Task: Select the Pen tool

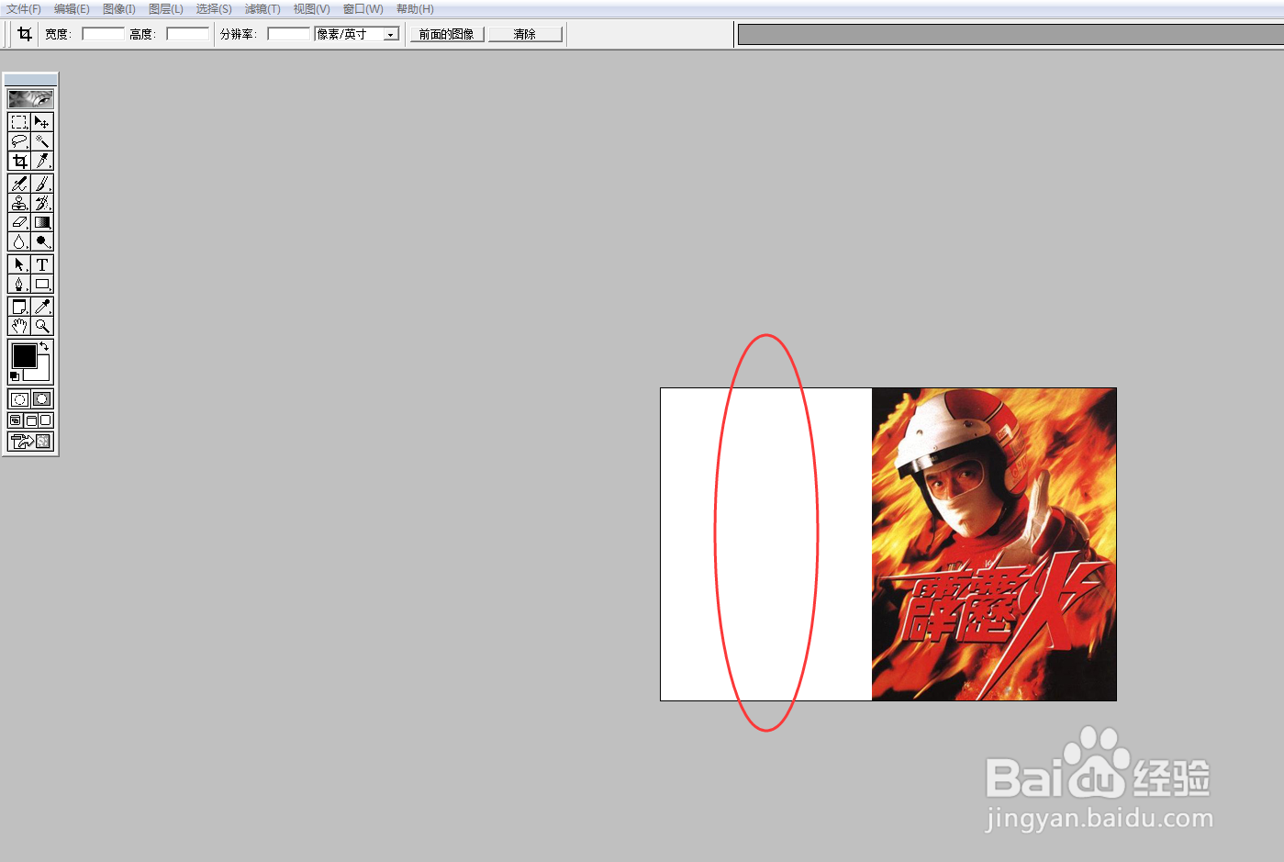Action: pos(19,284)
